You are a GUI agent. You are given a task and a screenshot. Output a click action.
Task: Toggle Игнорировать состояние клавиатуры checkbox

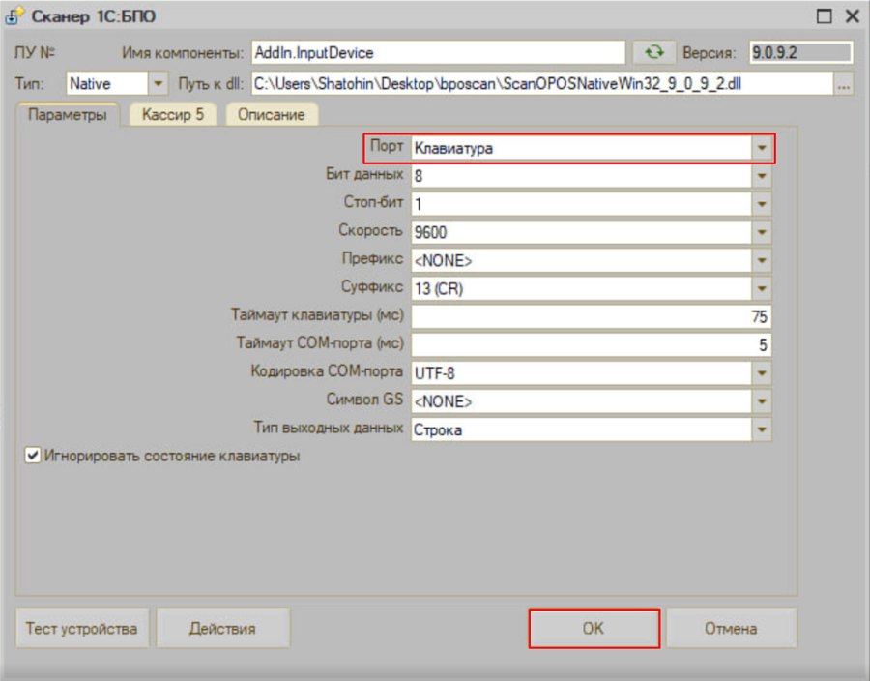coord(32,456)
